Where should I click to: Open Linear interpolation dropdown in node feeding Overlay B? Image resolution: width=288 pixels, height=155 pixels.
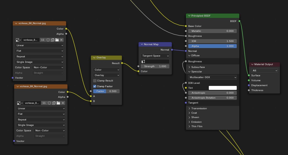pyautogui.click(x=41, y=109)
